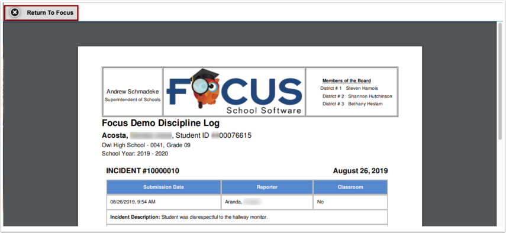The image size is (506, 233).
Task: Click the 'No' classroom cell
Action: click(350, 202)
